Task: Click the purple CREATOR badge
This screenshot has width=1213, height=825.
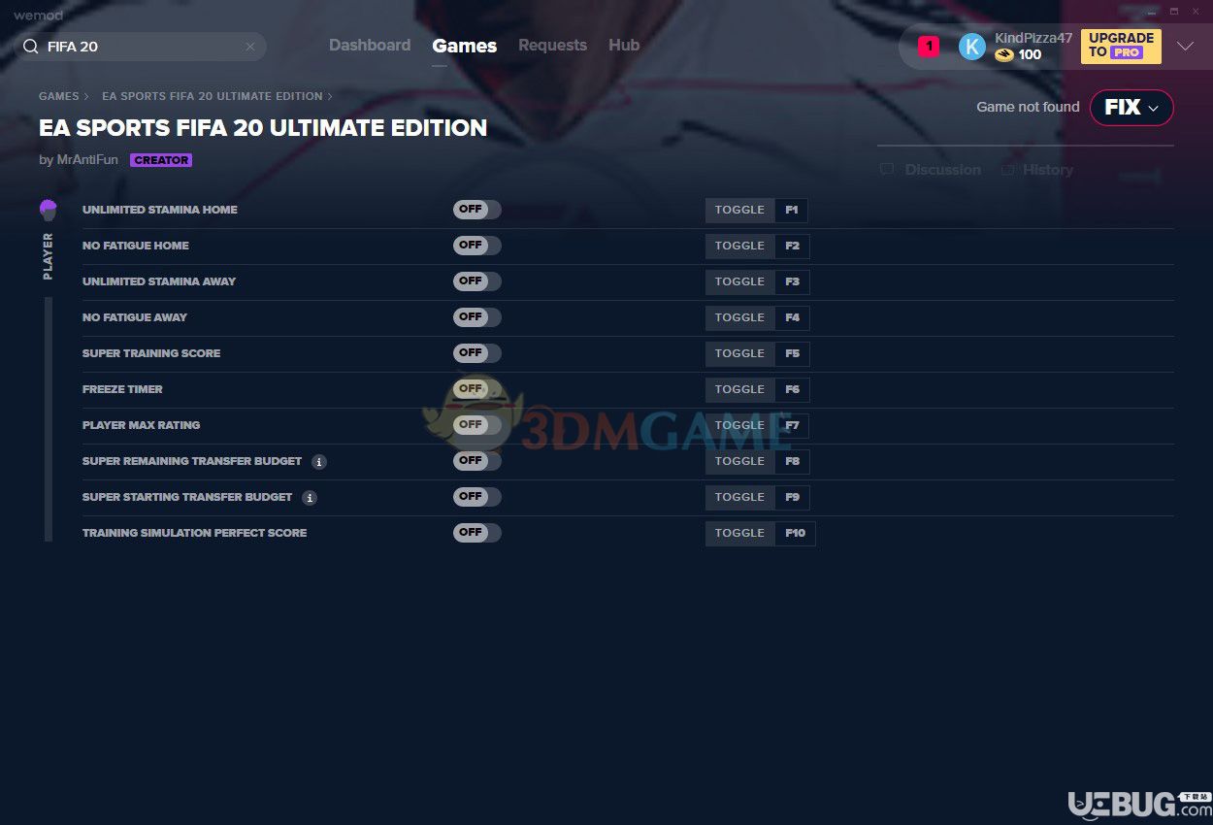Action: [161, 160]
